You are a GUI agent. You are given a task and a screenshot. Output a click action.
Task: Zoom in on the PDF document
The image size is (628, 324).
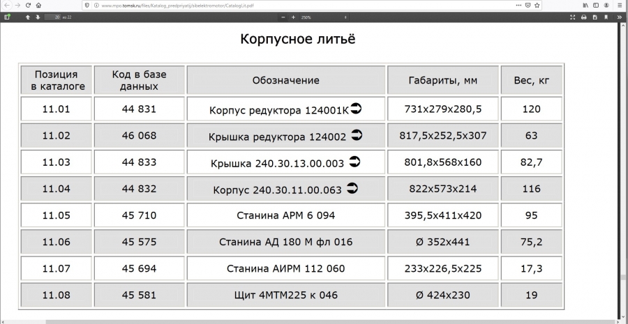pyautogui.click(x=293, y=17)
